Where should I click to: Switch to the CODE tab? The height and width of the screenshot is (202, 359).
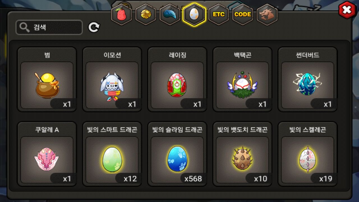[243, 14]
